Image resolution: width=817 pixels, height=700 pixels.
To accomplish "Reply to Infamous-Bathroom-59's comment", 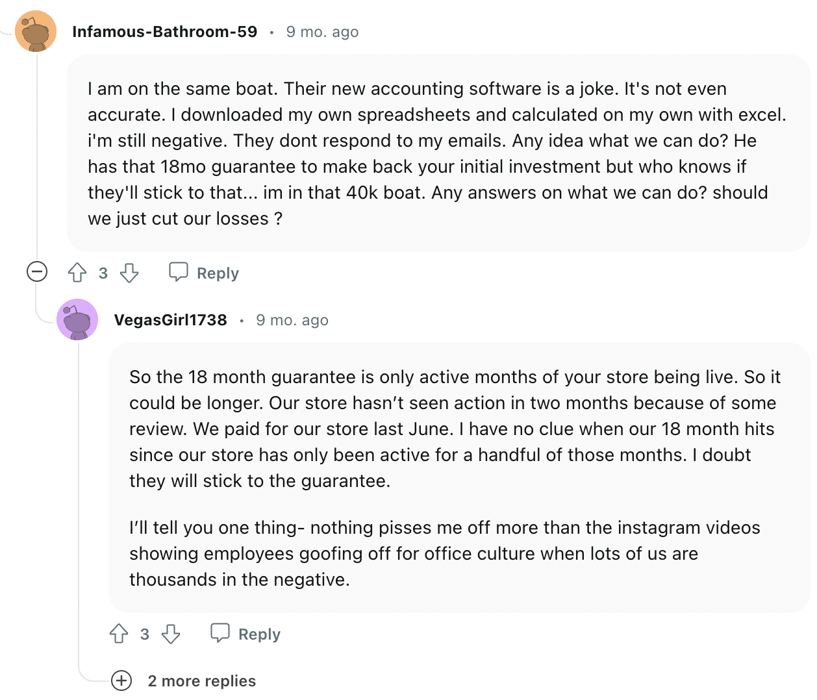I will (204, 273).
